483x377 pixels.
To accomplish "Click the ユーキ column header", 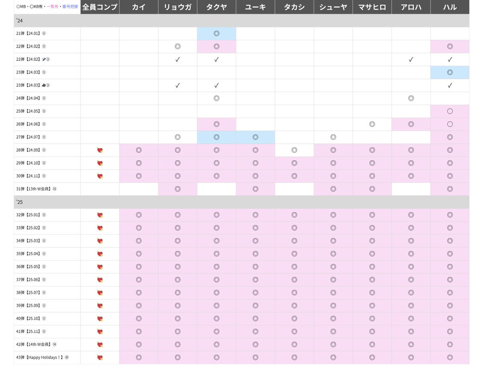I will click(x=256, y=7).
